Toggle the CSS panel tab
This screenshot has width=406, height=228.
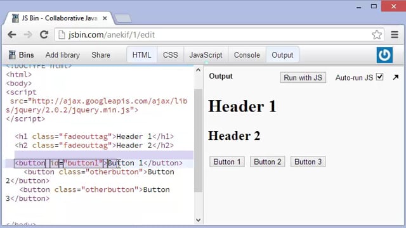171,55
